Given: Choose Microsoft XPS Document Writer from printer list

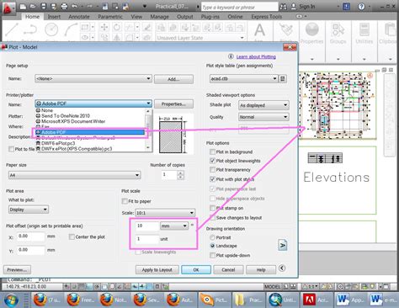Looking at the screenshot, I should (x=73, y=121).
